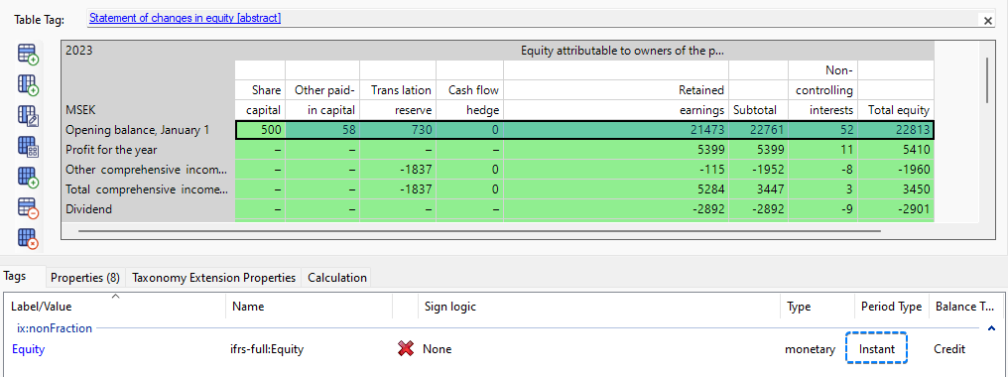The image size is (1008, 377).
Task: Click the Instant period type value
Action: click(x=876, y=349)
